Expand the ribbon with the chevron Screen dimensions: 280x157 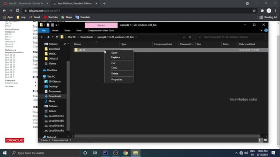click(x=262, y=31)
